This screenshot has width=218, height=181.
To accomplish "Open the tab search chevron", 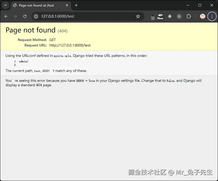I will (5, 5).
